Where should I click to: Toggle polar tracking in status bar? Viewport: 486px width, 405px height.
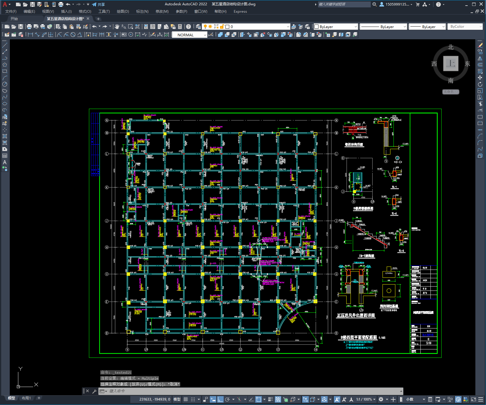click(227, 399)
